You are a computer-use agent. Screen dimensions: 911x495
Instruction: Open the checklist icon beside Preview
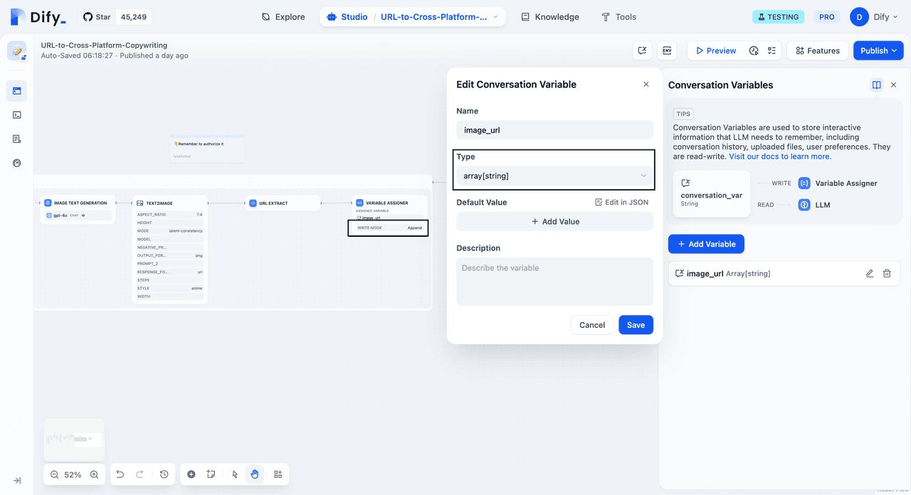(x=772, y=50)
